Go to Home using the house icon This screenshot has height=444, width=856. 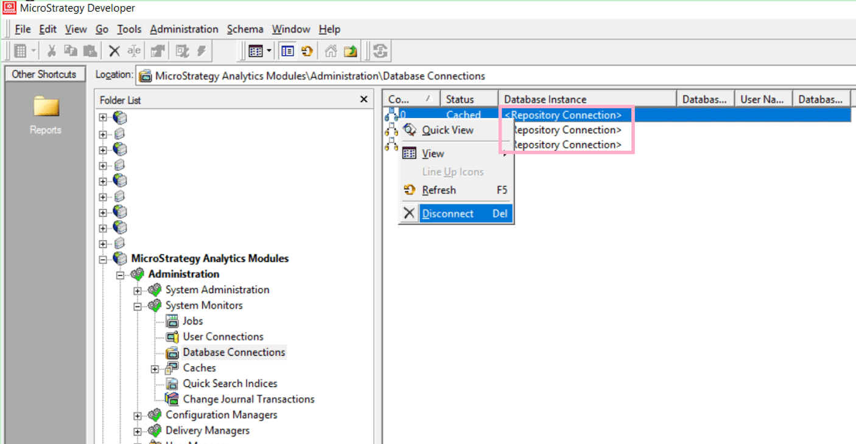(x=331, y=51)
